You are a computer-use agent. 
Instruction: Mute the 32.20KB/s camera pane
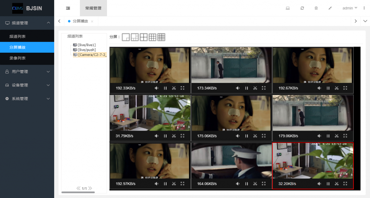point(319,184)
